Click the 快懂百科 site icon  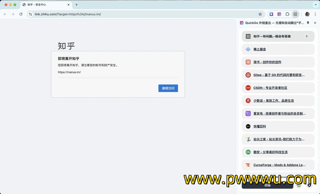pos(248,126)
